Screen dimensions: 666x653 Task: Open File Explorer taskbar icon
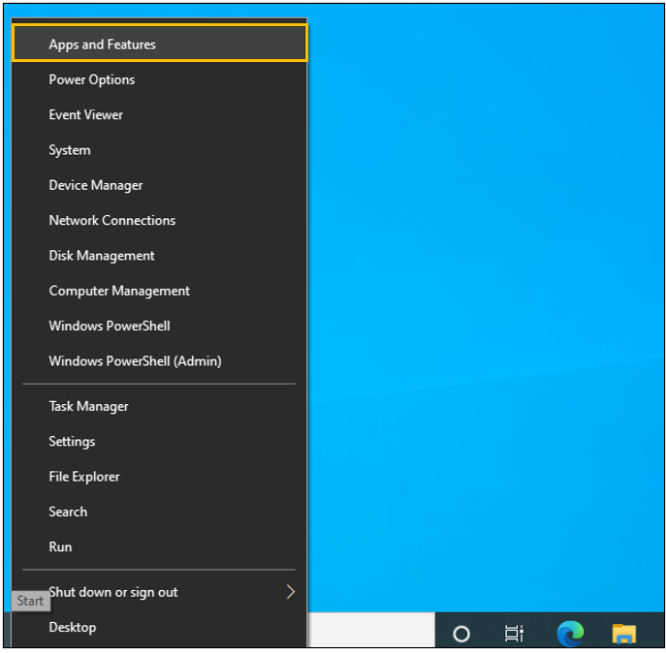pos(623,634)
